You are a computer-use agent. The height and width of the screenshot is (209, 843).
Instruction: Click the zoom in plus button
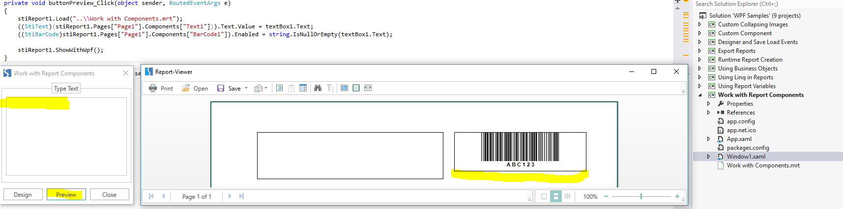[x=677, y=196]
